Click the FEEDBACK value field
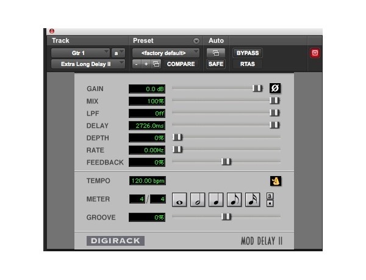 coord(147,163)
